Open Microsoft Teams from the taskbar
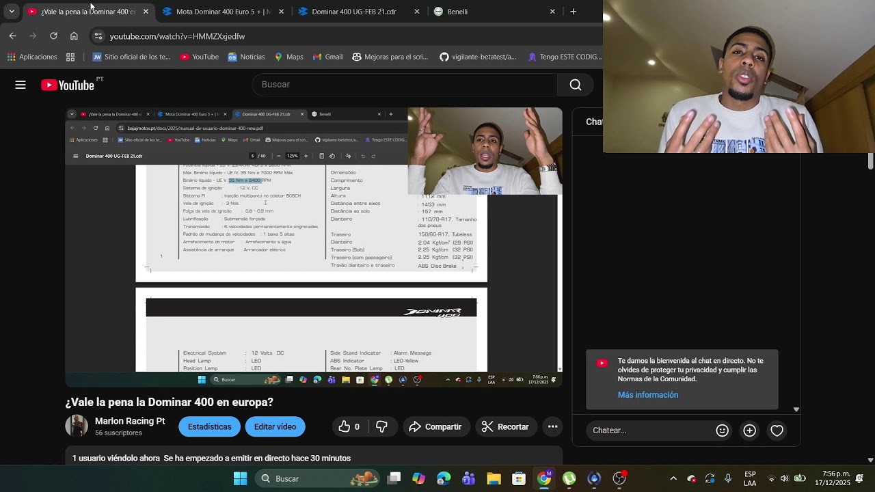 coord(469,478)
